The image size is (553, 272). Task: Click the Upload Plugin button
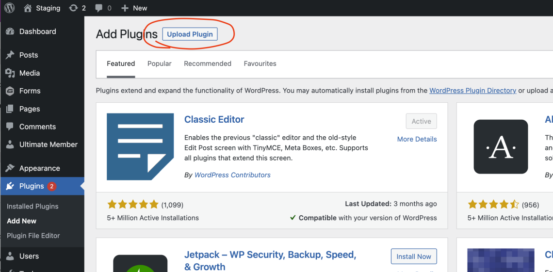(x=190, y=34)
